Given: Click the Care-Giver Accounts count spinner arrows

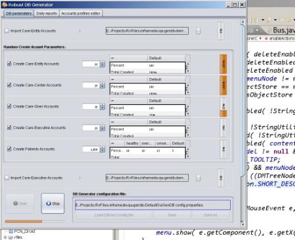Looking at the screenshot, I should [102, 107].
